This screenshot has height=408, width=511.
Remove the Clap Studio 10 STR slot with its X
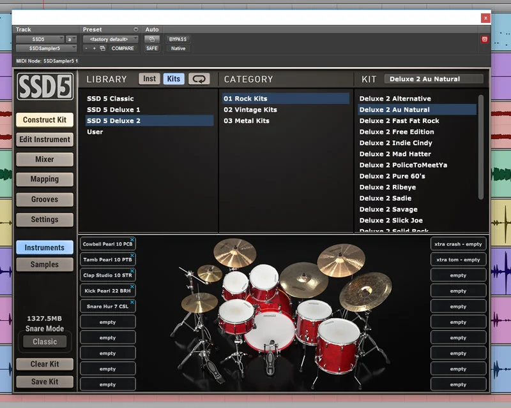[132, 271]
